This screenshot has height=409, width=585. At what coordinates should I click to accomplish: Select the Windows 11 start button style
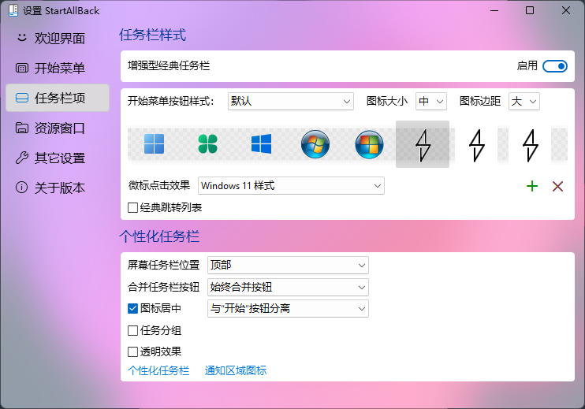point(154,144)
